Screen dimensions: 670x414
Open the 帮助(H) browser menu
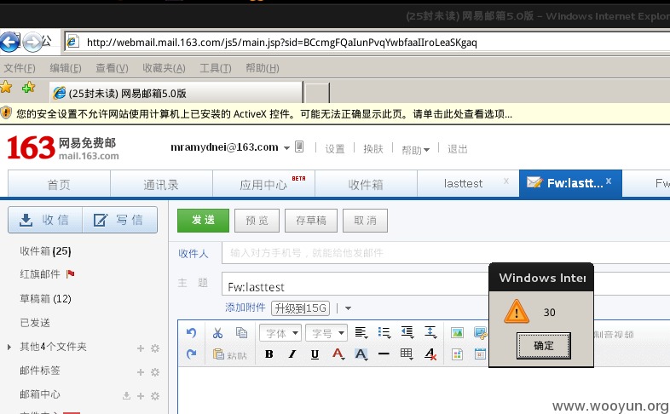point(263,68)
